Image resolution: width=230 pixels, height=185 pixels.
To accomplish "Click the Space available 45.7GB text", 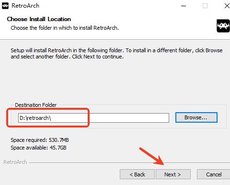I will [x=38, y=148].
